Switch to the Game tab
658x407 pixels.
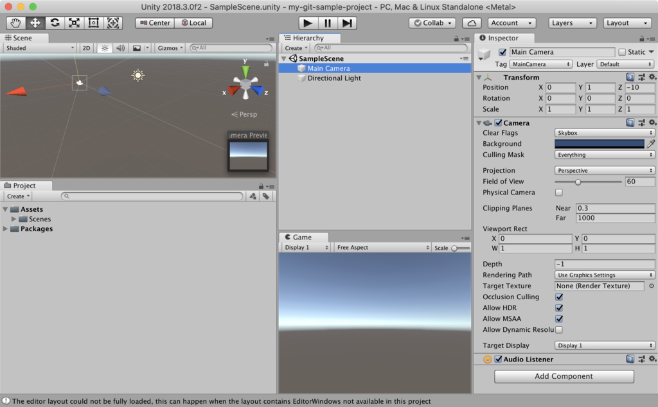pyautogui.click(x=303, y=238)
